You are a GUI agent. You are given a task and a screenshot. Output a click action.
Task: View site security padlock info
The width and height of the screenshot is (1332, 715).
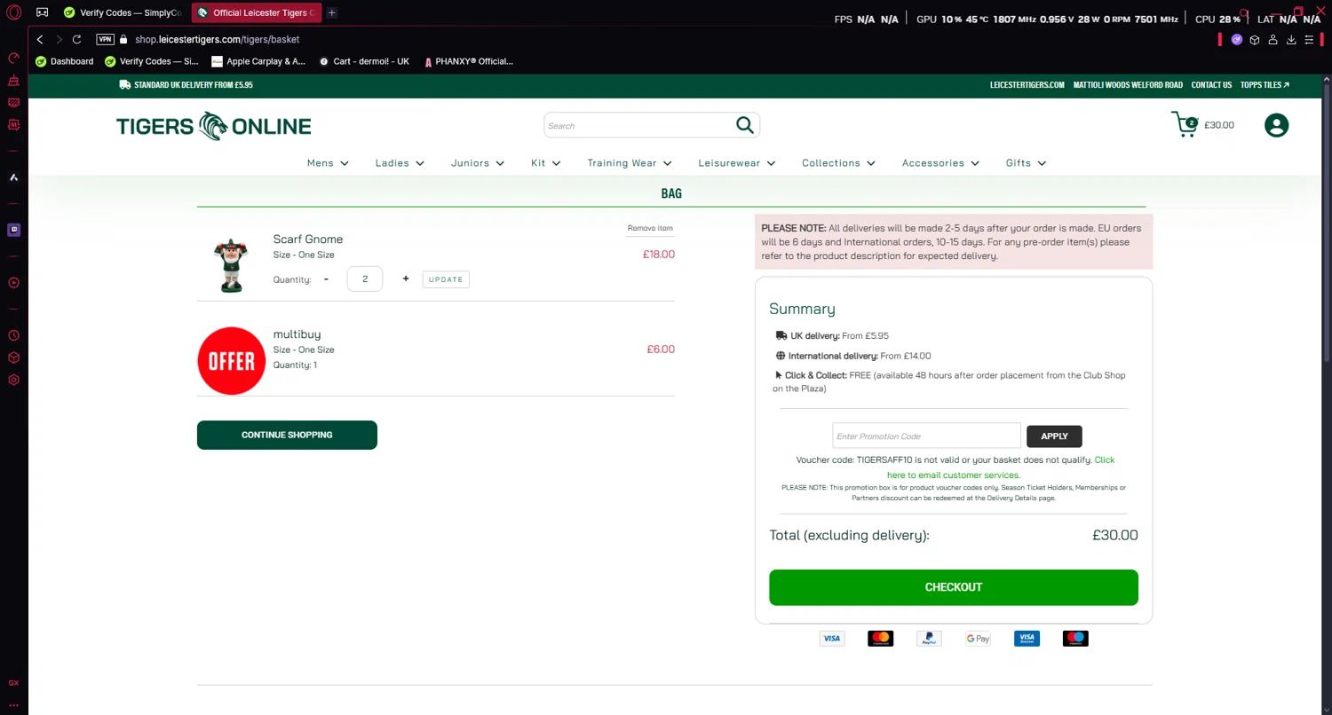click(x=123, y=39)
